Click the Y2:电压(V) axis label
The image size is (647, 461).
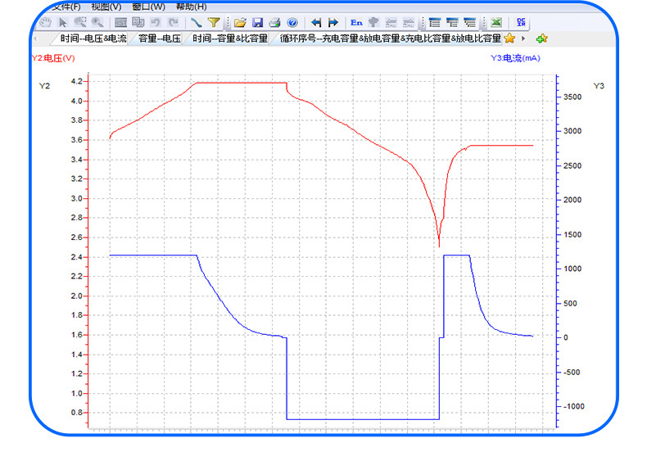(52, 57)
